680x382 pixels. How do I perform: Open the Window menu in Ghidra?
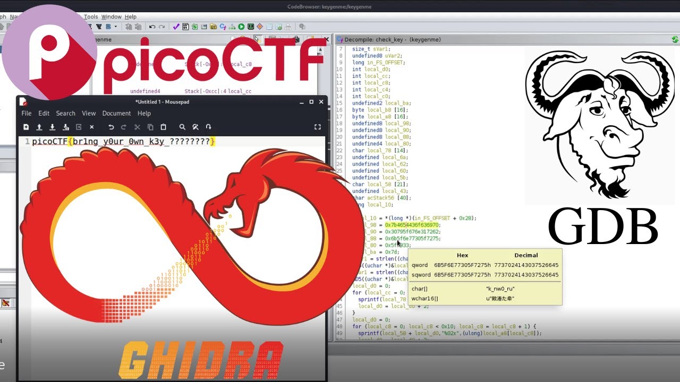click(111, 17)
